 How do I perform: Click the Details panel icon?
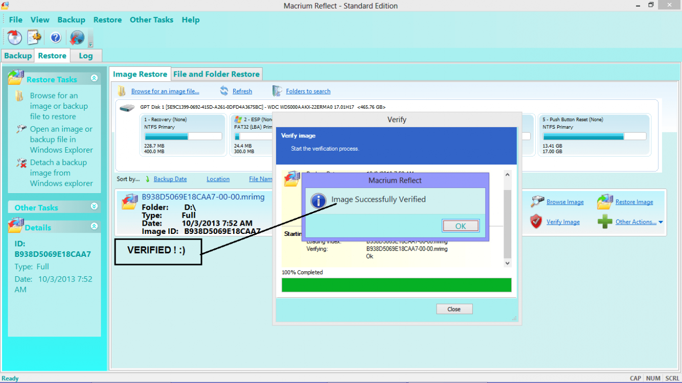click(x=16, y=225)
